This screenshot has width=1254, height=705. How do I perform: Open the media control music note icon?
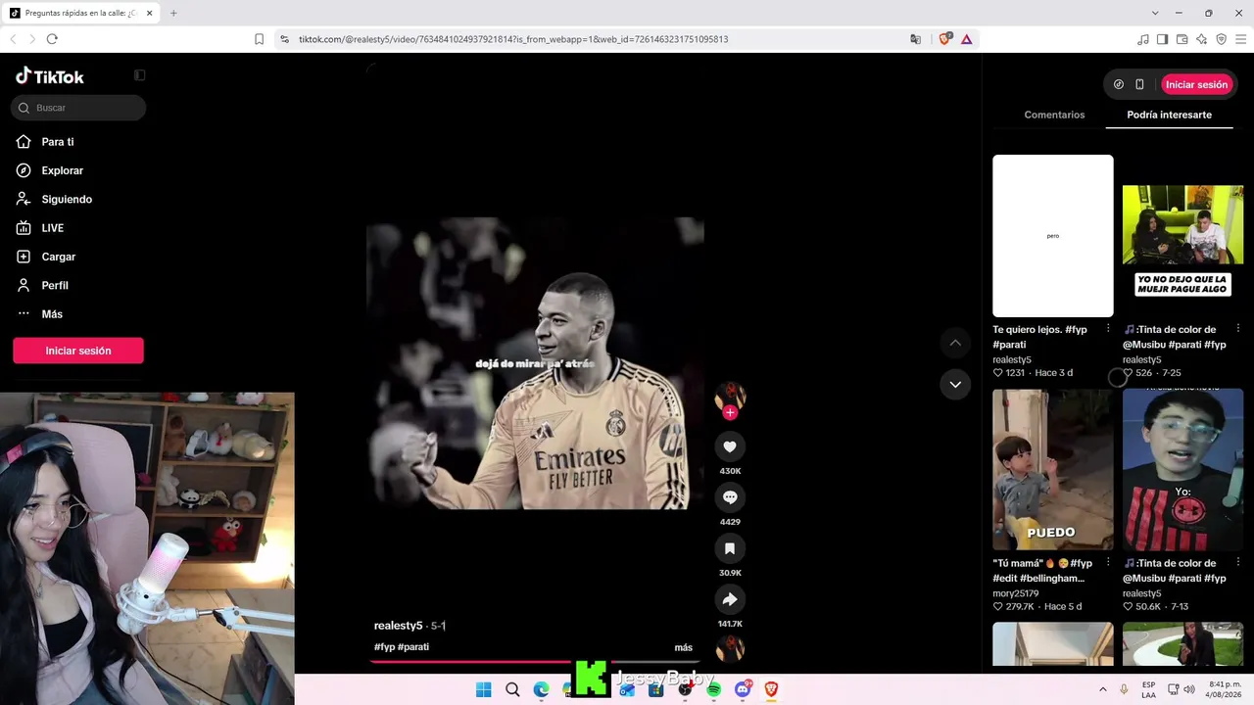[x=1143, y=39]
